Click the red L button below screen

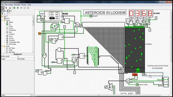pyautogui.click(x=133, y=75)
